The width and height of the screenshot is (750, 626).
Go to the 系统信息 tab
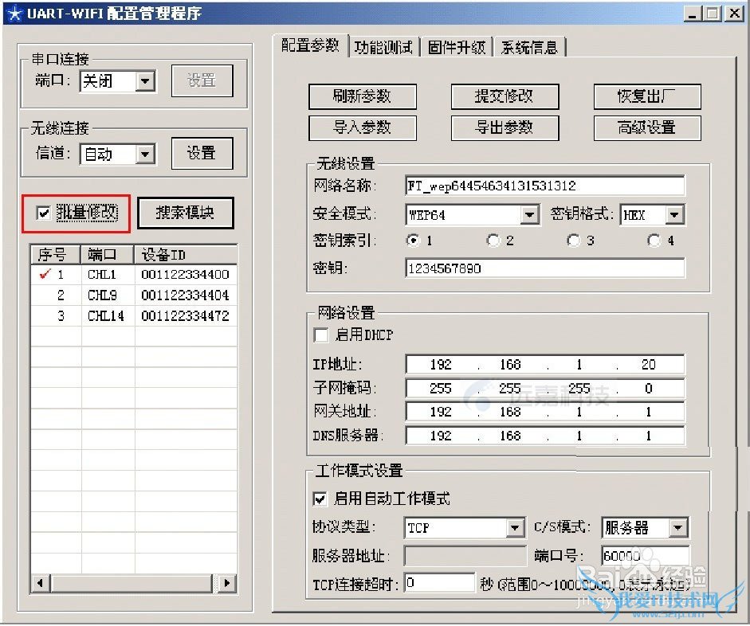point(529,47)
